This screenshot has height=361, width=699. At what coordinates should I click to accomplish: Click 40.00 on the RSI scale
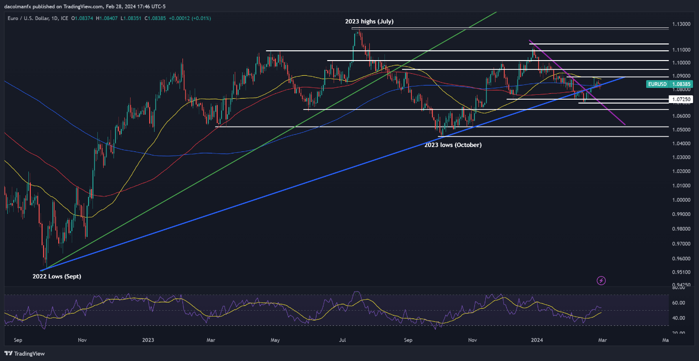coord(678,318)
